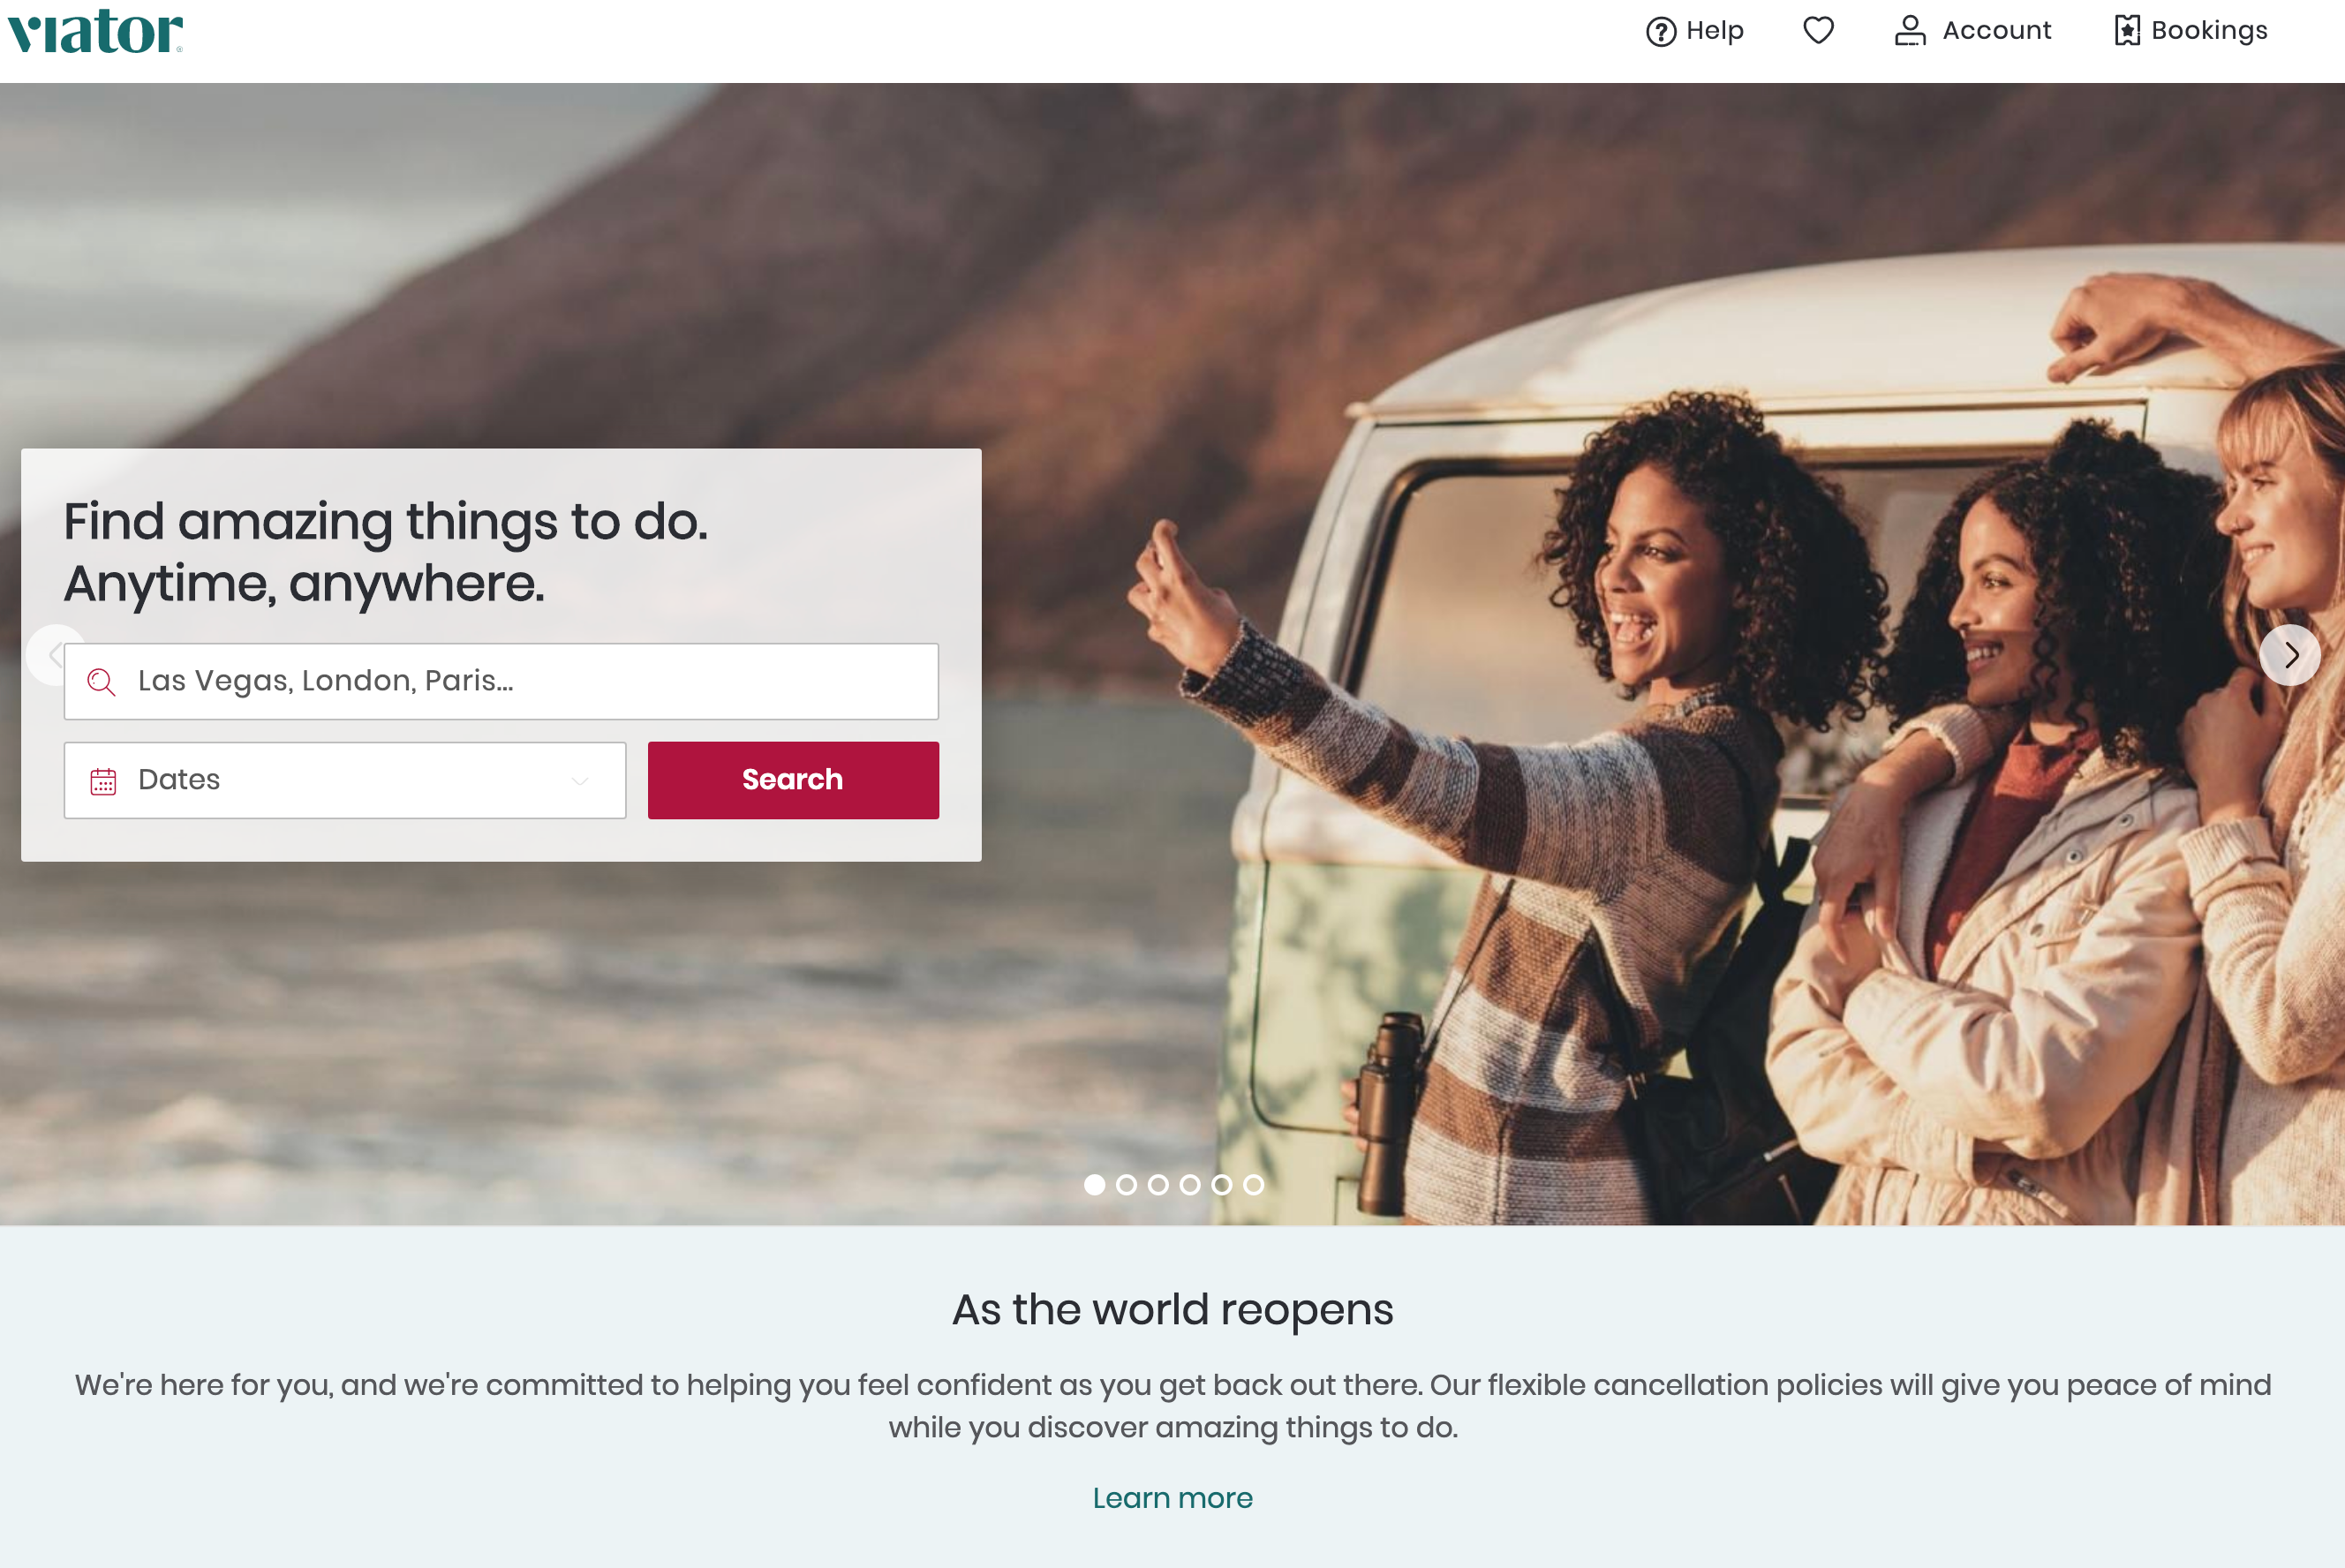
Task: Click the Bookings ticket icon
Action: (2127, 31)
